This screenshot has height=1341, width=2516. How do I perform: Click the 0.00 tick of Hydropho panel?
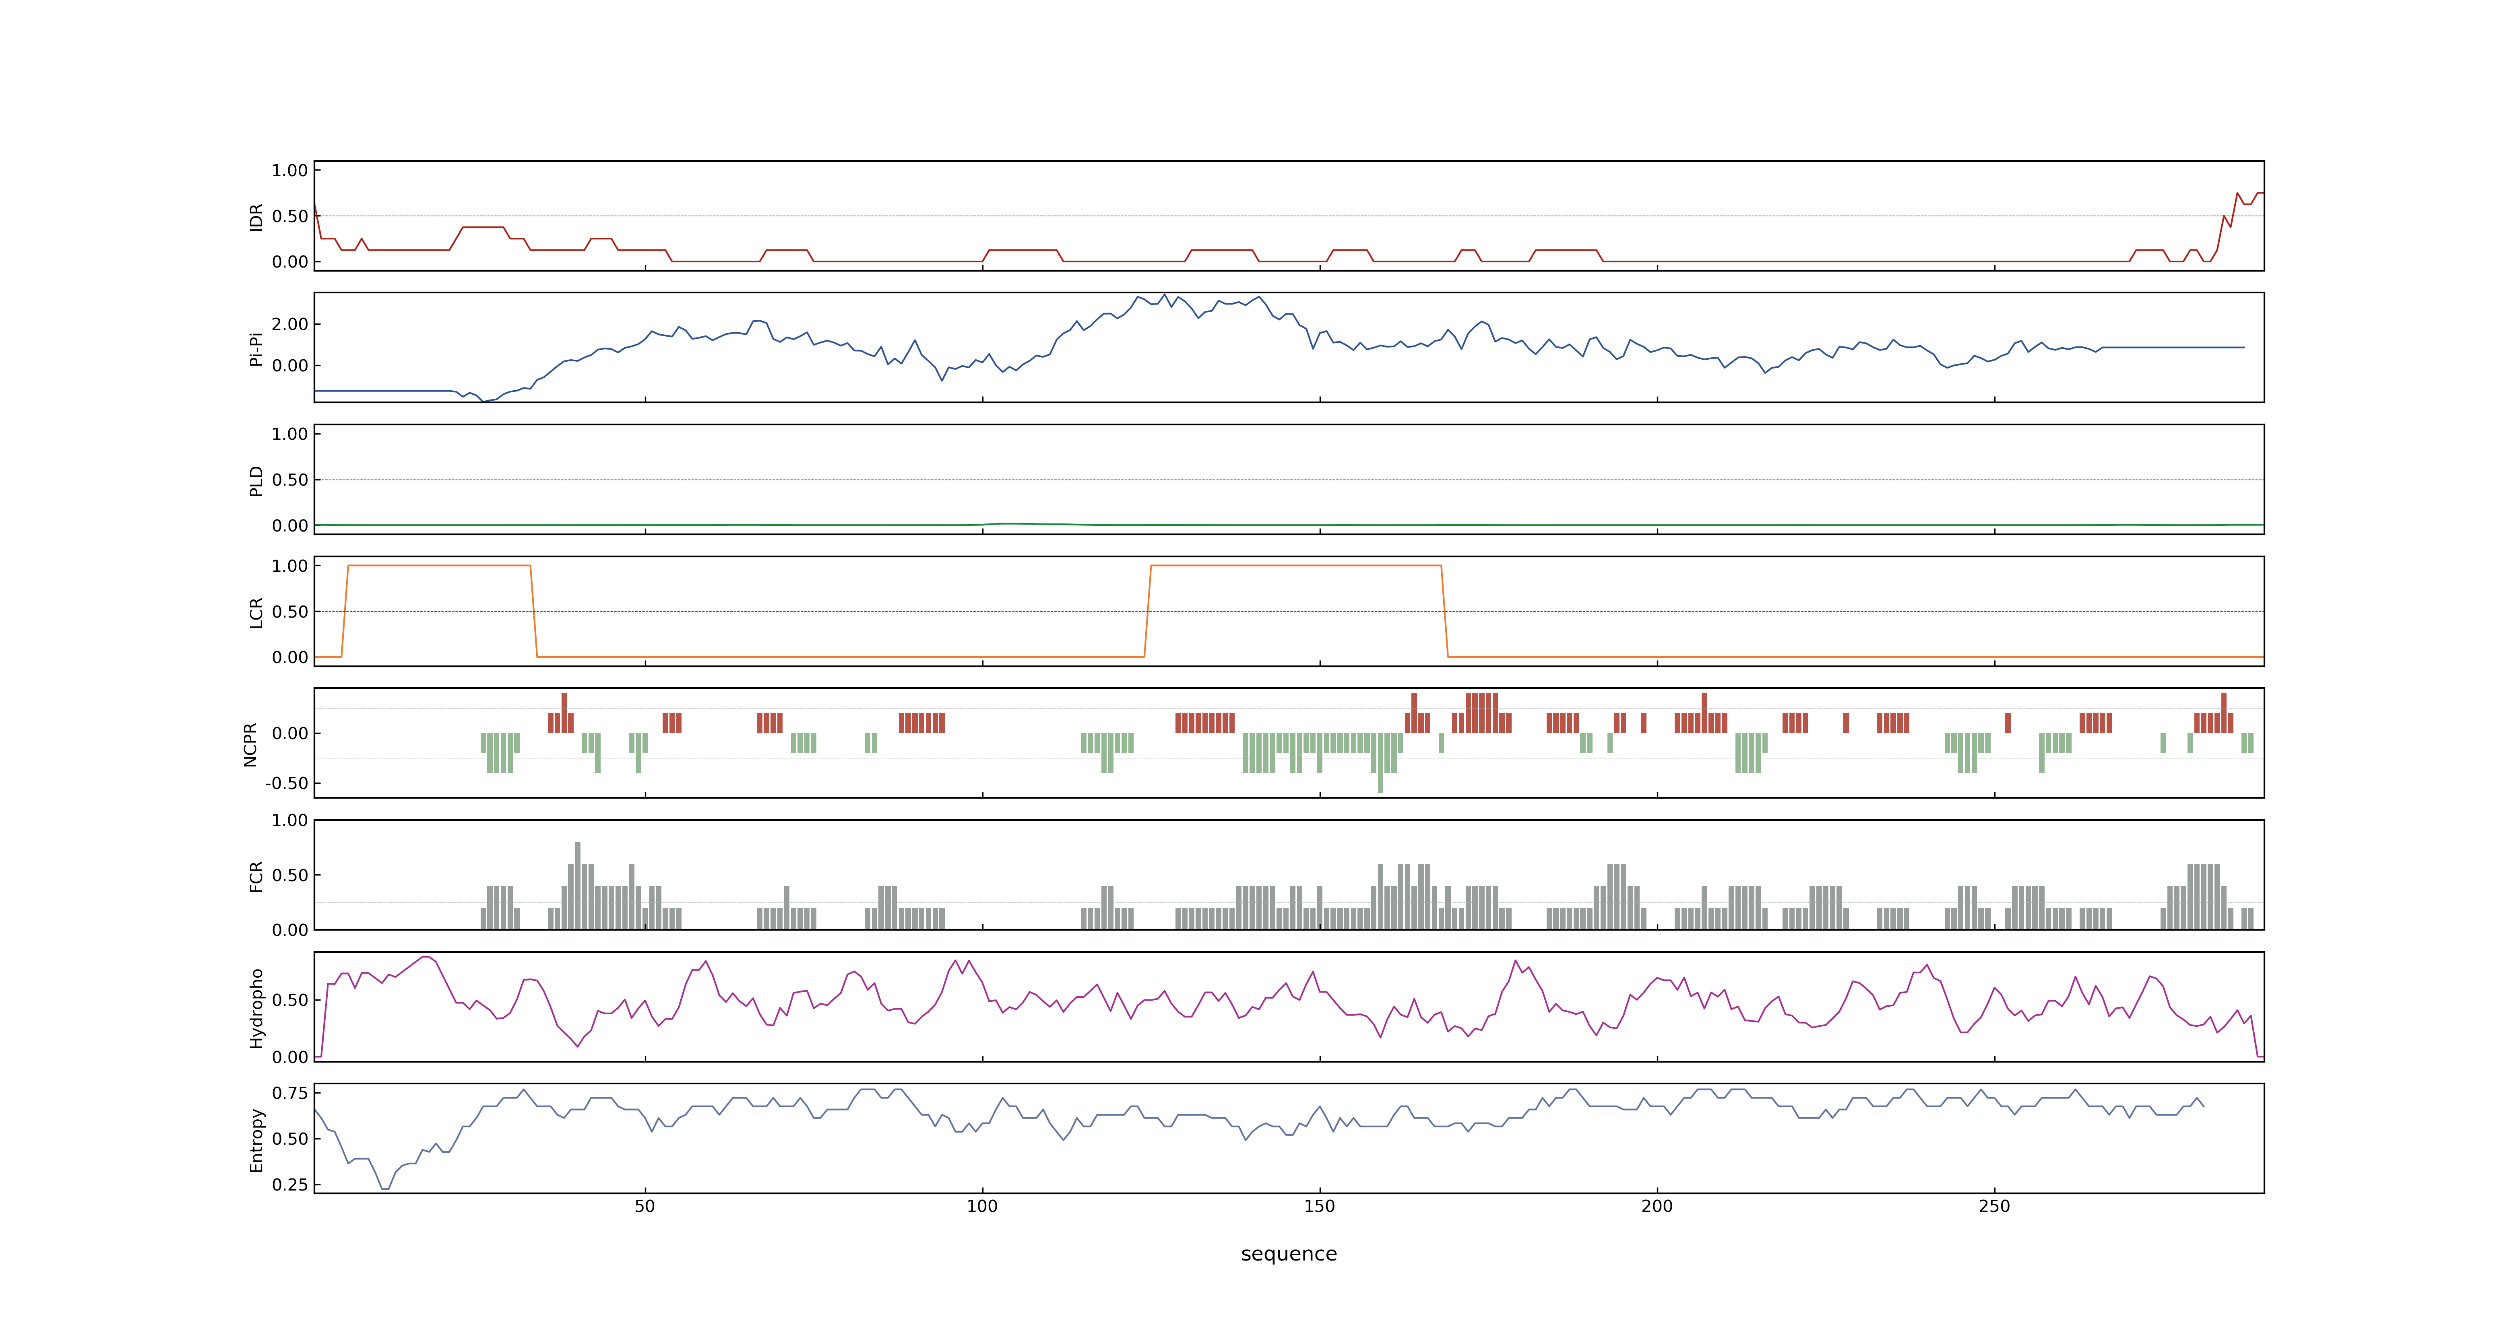point(290,1057)
